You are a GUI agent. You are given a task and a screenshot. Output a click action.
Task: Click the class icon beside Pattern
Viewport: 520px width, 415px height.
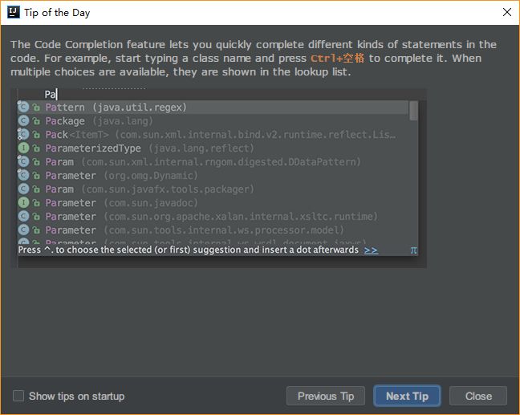point(24,108)
